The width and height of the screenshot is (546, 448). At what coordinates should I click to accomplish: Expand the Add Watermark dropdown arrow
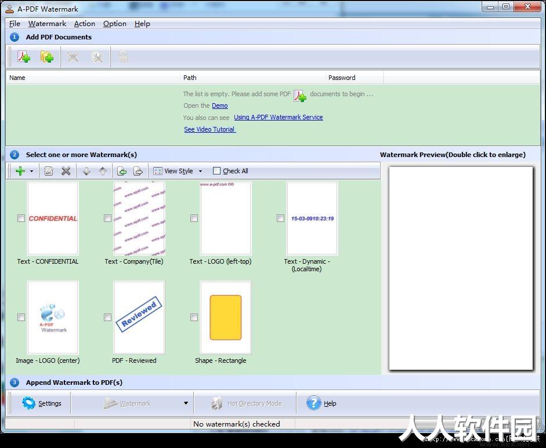pos(32,171)
